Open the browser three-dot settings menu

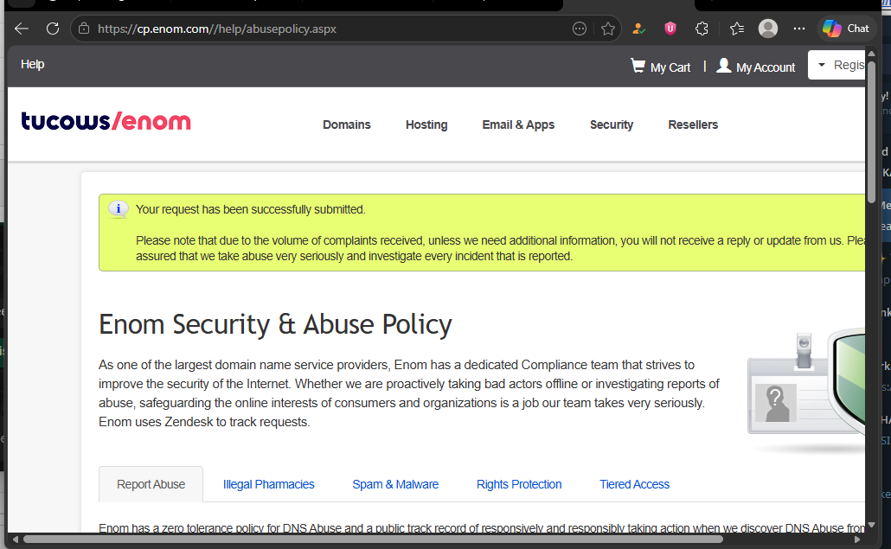click(x=798, y=29)
